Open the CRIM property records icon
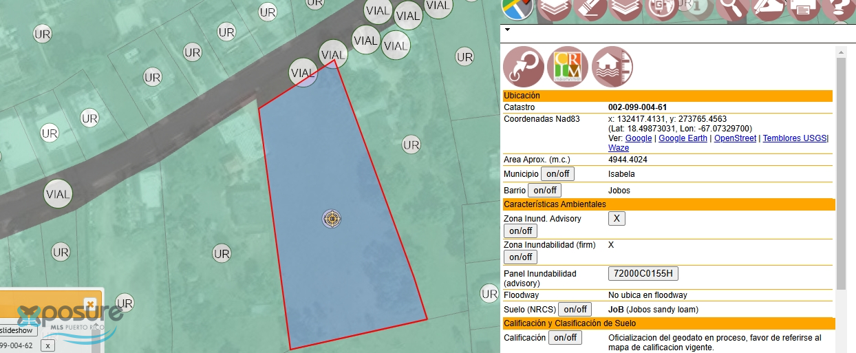This screenshot has width=856, height=353. (568, 67)
